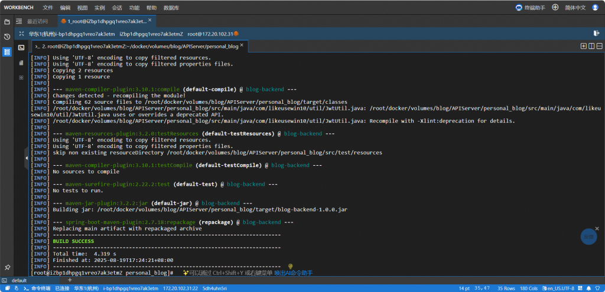This screenshot has height=292, width=605.
Task: Click the user account avatar icon
Action: click(596, 8)
